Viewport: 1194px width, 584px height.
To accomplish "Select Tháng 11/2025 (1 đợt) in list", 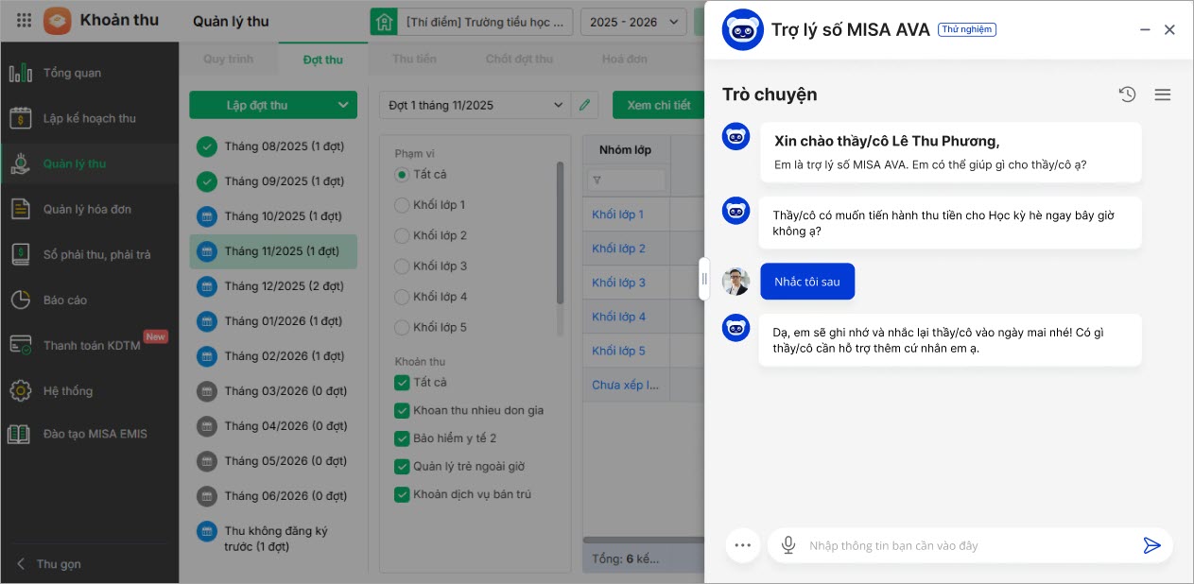I will (273, 251).
